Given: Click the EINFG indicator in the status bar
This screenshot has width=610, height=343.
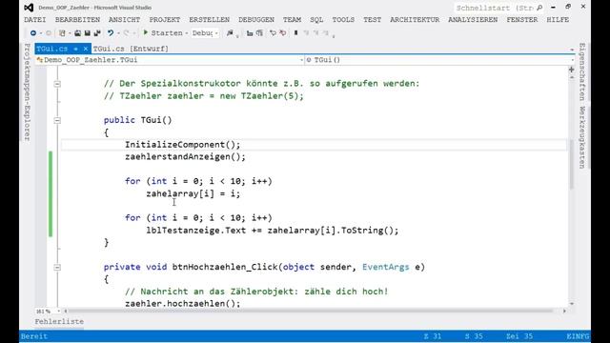Looking at the screenshot, I should pyautogui.click(x=578, y=336).
